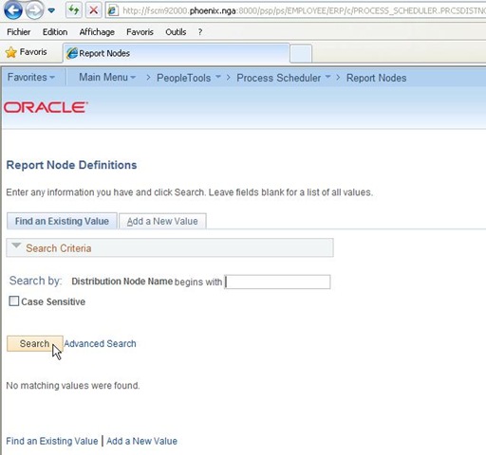Switch to Add a New Value tab

162,221
